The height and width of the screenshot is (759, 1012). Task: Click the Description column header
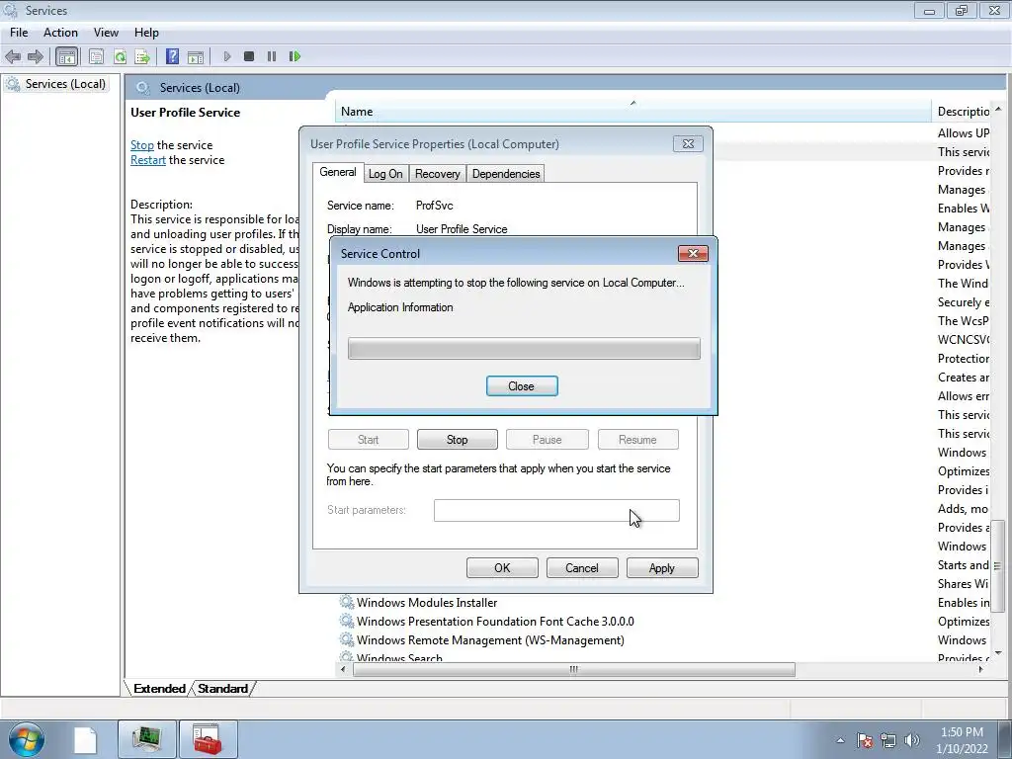point(963,111)
